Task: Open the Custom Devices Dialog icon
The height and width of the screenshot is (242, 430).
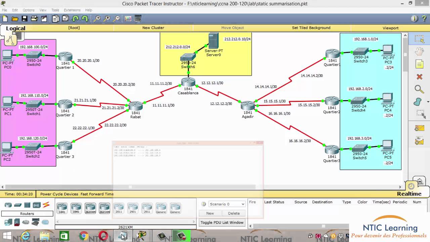Action: pyautogui.click(x=138, y=19)
